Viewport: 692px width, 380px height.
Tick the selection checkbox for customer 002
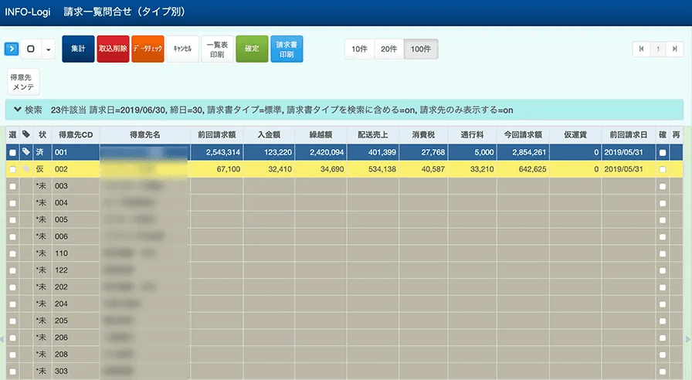coord(12,169)
